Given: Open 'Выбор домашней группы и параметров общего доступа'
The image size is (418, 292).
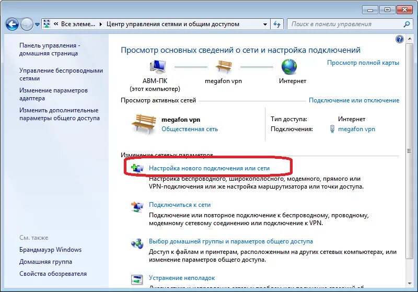Looking at the screenshot, I should pos(231,241).
